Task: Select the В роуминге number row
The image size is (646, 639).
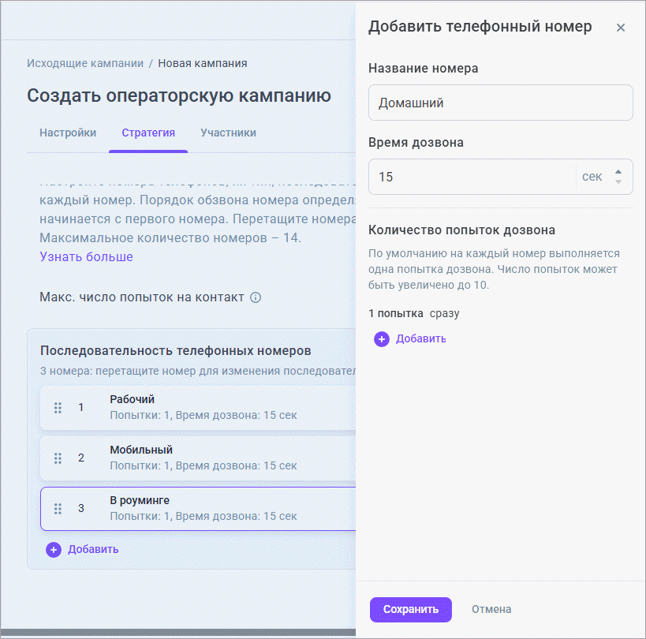Action: click(x=221, y=508)
